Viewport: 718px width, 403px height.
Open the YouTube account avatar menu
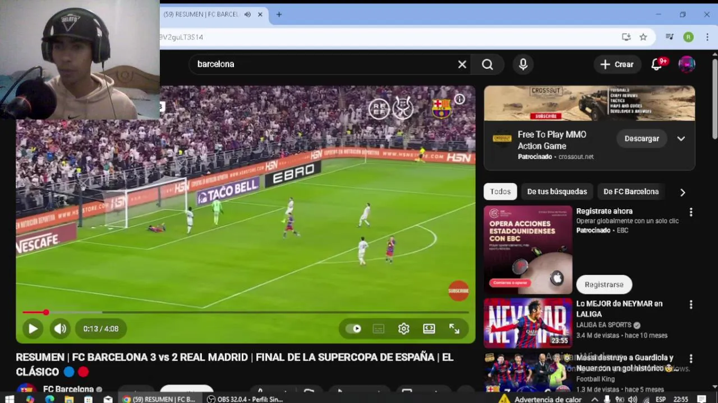pos(687,64)
